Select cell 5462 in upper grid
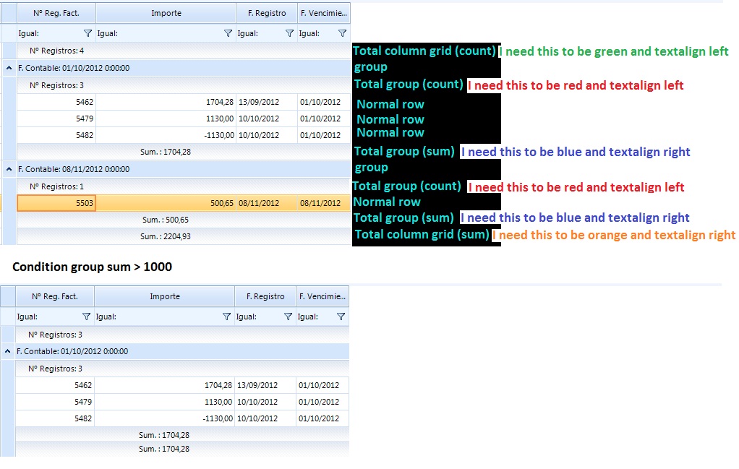Image resolution: width=739 pixels, height=469 pixels. point(56,102)
